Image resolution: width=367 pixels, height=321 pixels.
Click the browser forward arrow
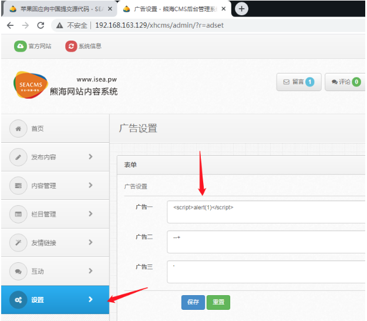[25, 25]
